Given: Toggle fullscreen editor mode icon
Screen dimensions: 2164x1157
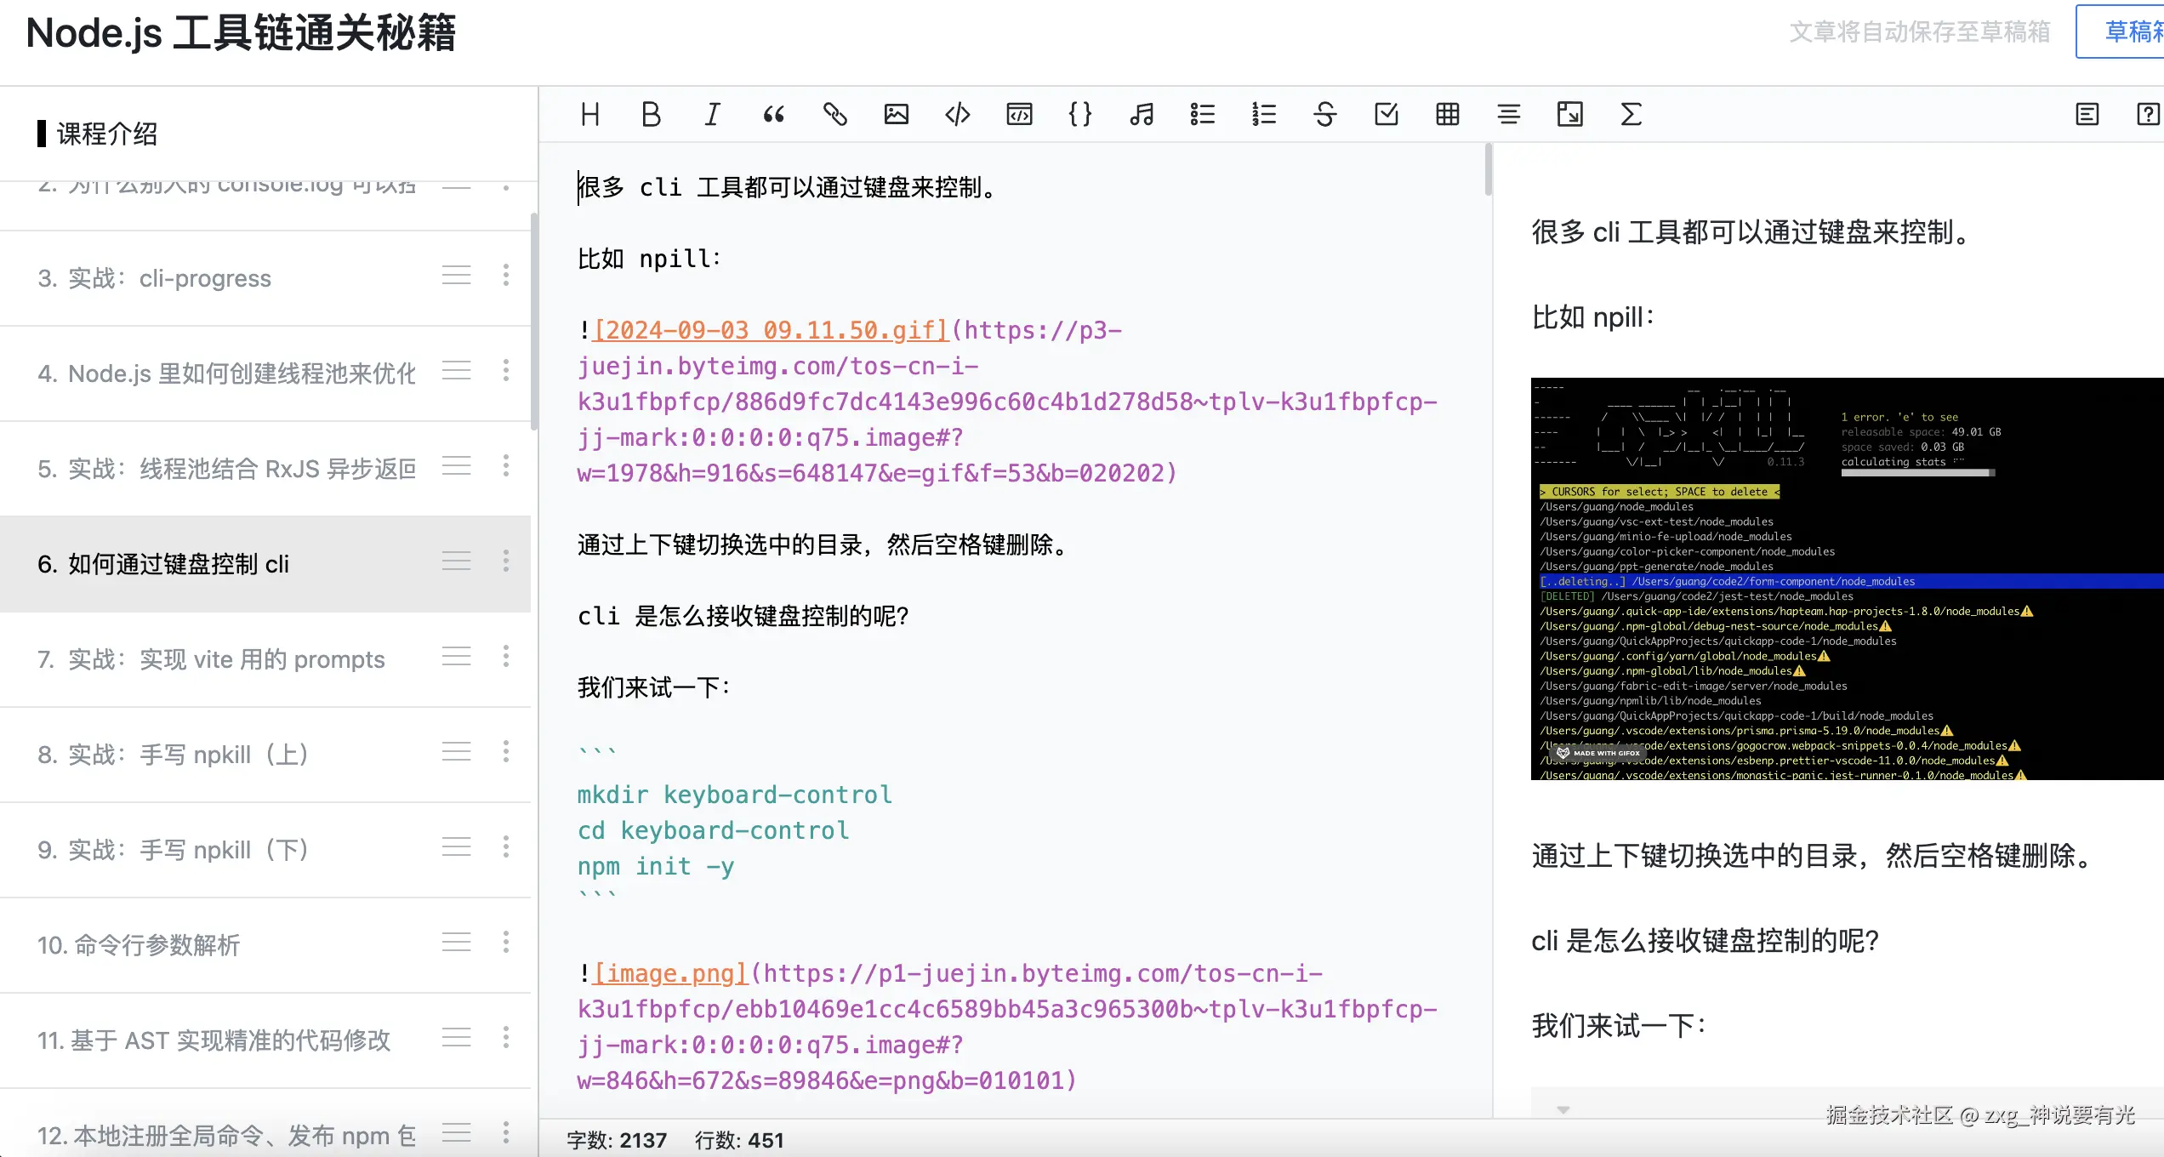Looking at the screenshot, I should pos(1569,114).
